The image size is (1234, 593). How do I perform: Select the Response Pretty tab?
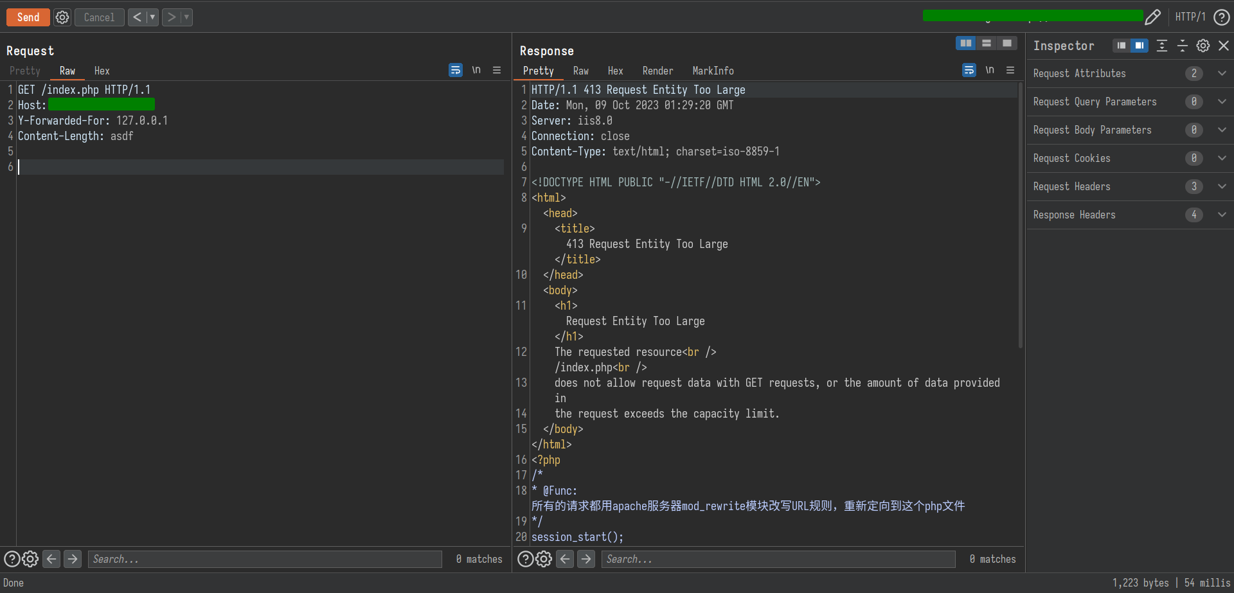coord(538,71)
